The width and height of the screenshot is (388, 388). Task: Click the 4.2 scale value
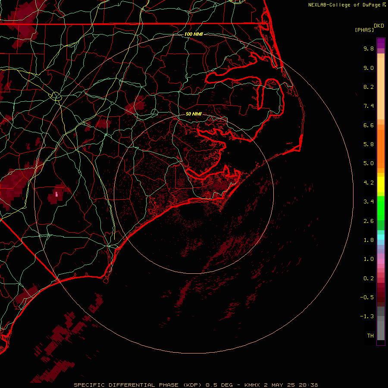[369, 183]
